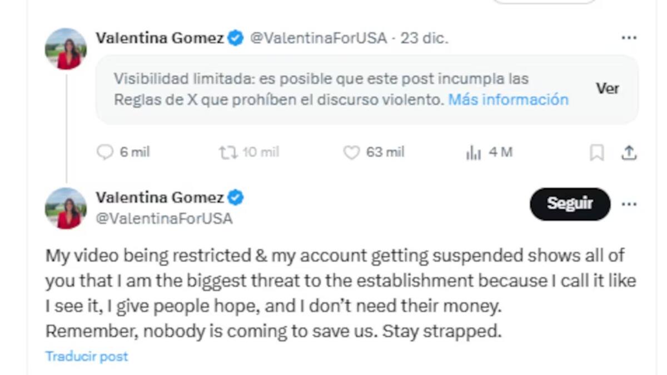
Task: Open post analytics via the views icon
Action: point(474,151)
